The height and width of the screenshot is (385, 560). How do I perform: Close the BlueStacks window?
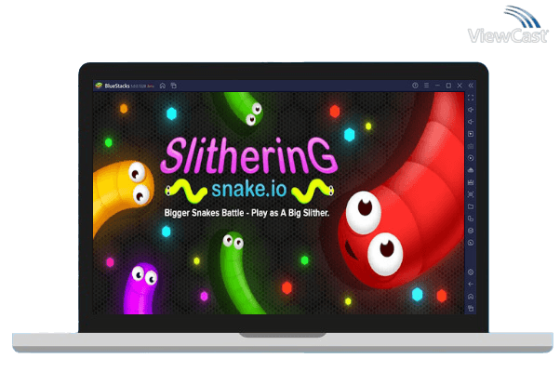(x=460, y=86)
